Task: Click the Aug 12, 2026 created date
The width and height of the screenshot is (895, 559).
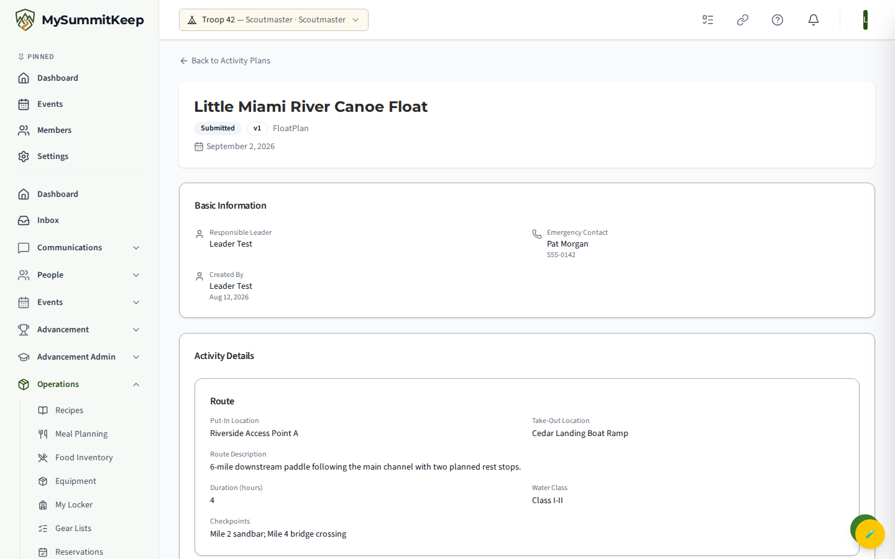Action: click(229, 297)
